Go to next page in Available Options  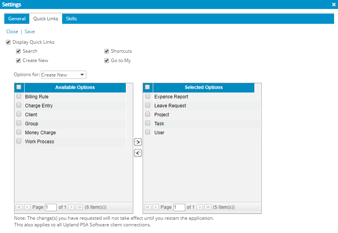[x=71, y=207]
